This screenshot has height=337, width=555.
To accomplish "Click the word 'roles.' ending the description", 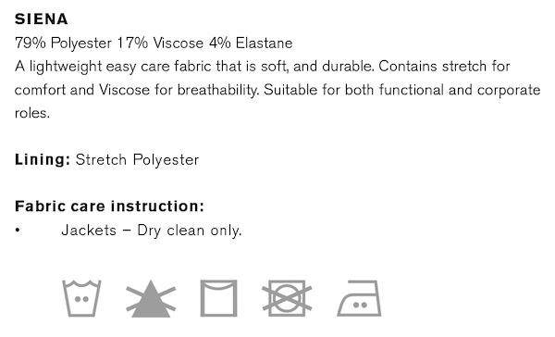I will click(32, 113).
